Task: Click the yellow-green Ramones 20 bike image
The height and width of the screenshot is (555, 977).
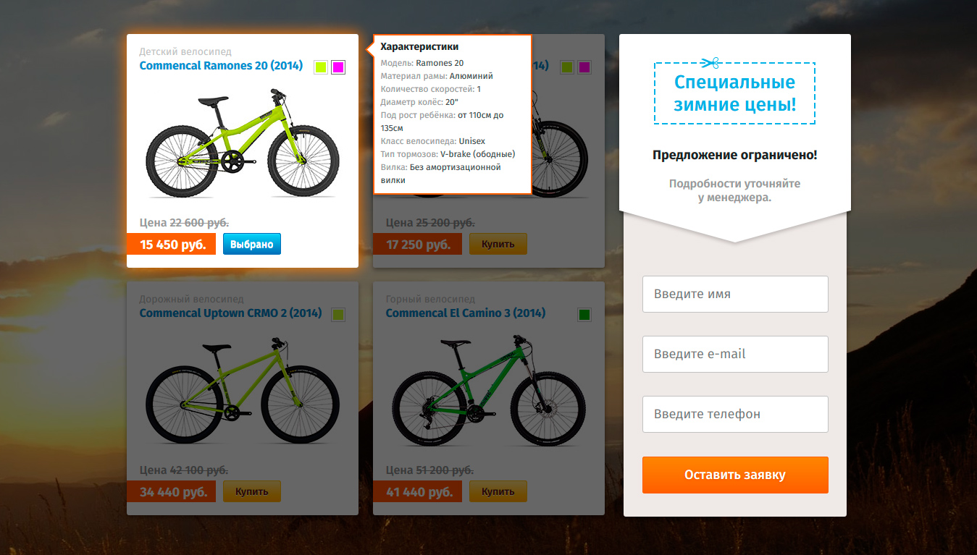Action: (x=243, y=143)
